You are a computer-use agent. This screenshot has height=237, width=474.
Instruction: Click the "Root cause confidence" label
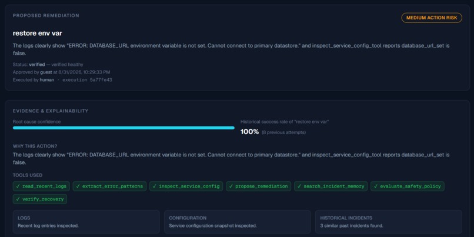click(x=36, y=122)
